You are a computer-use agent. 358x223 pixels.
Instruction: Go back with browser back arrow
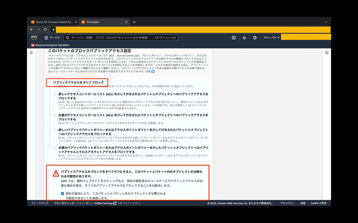click(31, 29)
